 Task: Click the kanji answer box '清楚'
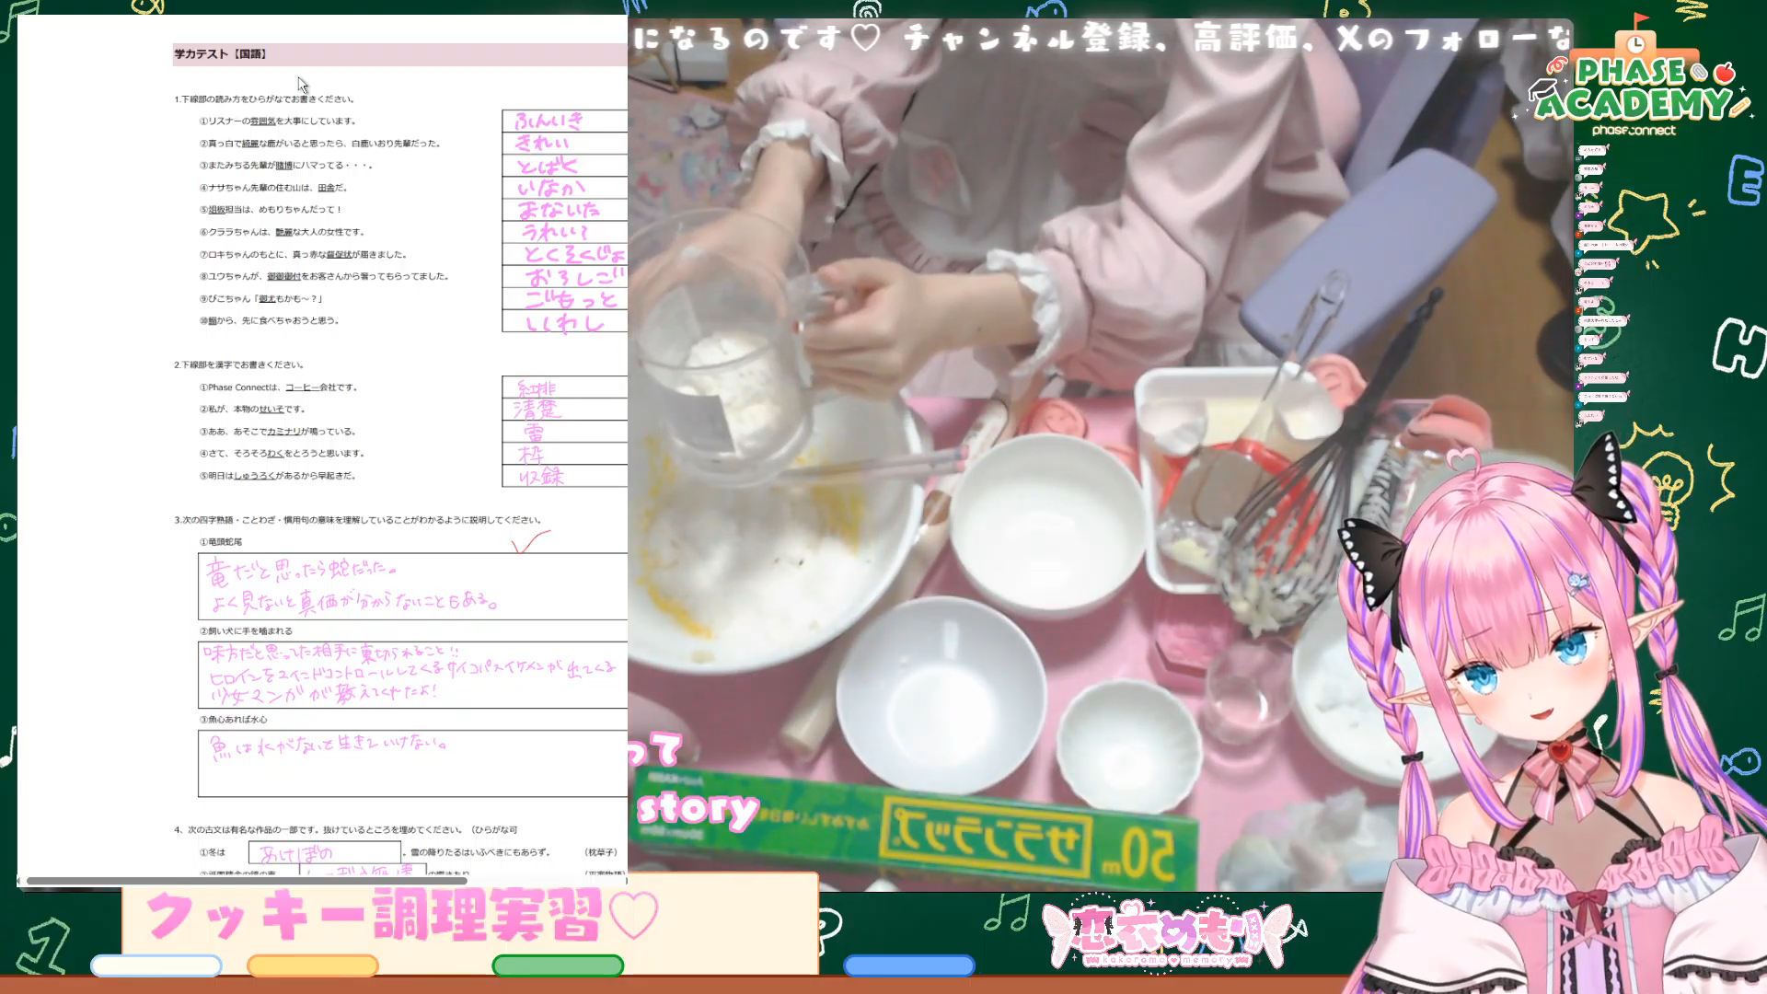pos(565,409)
